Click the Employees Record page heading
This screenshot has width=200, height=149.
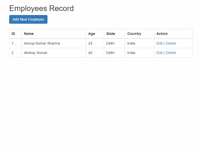click(41, 8)
